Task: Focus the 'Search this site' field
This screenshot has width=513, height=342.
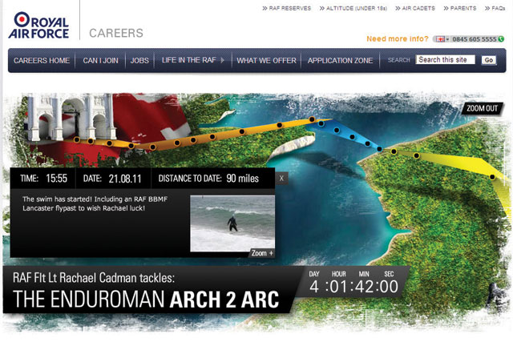Action: pyautogui.click(x=446, y=59)
